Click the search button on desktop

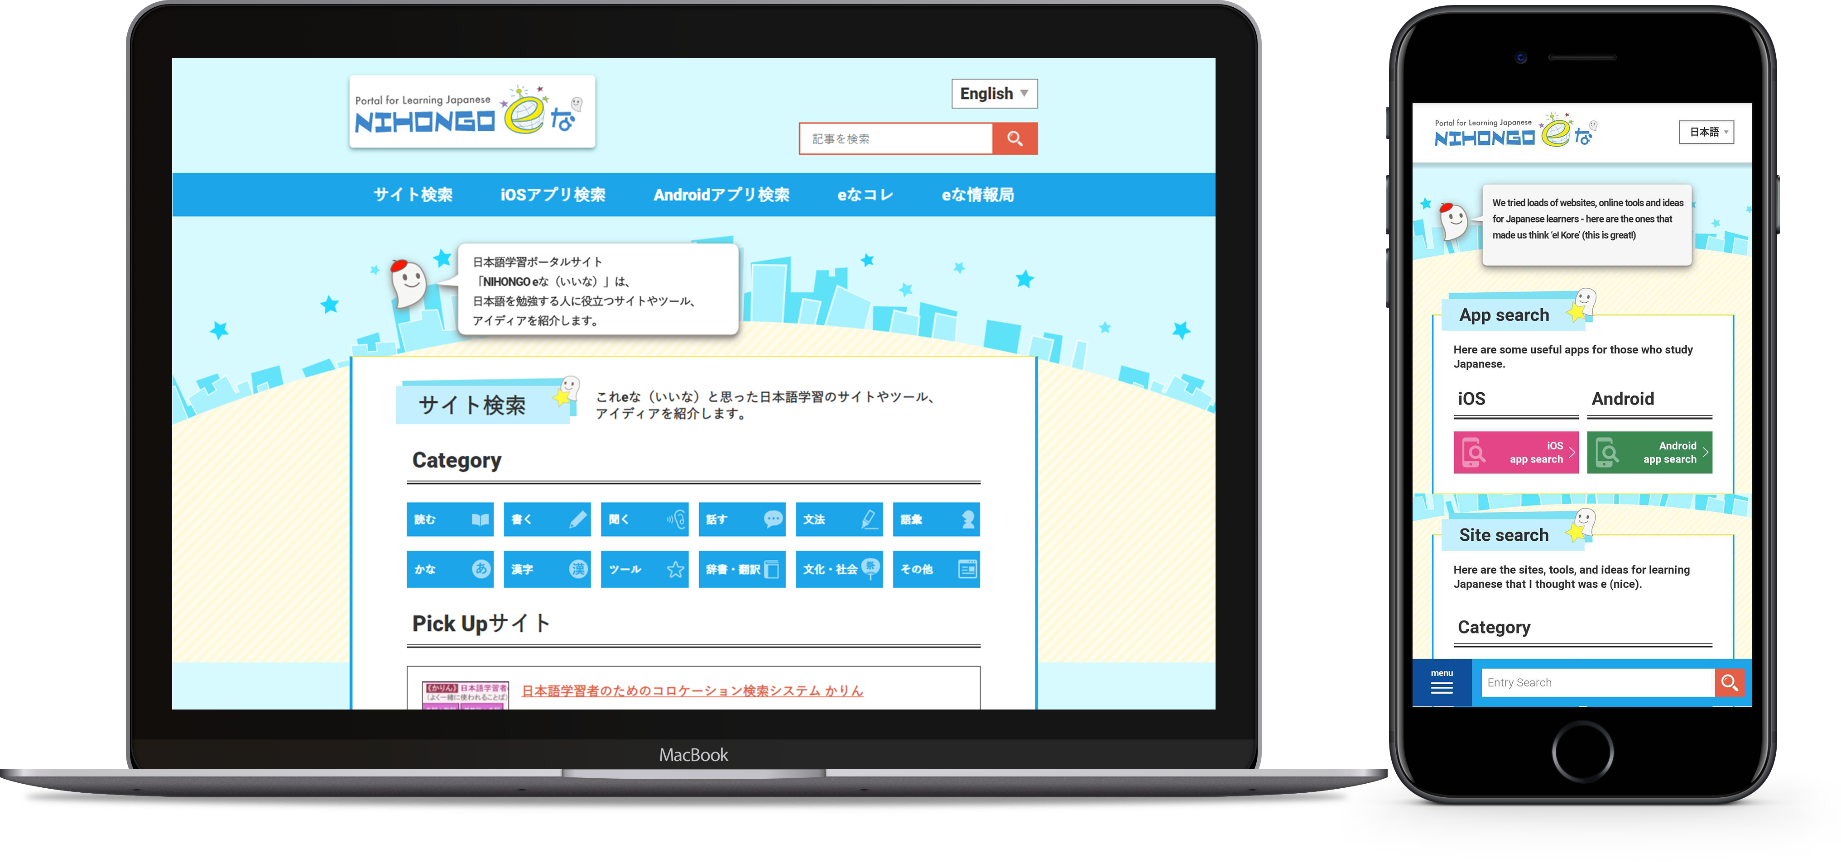pyautogui.click(x=1014, y=139)
